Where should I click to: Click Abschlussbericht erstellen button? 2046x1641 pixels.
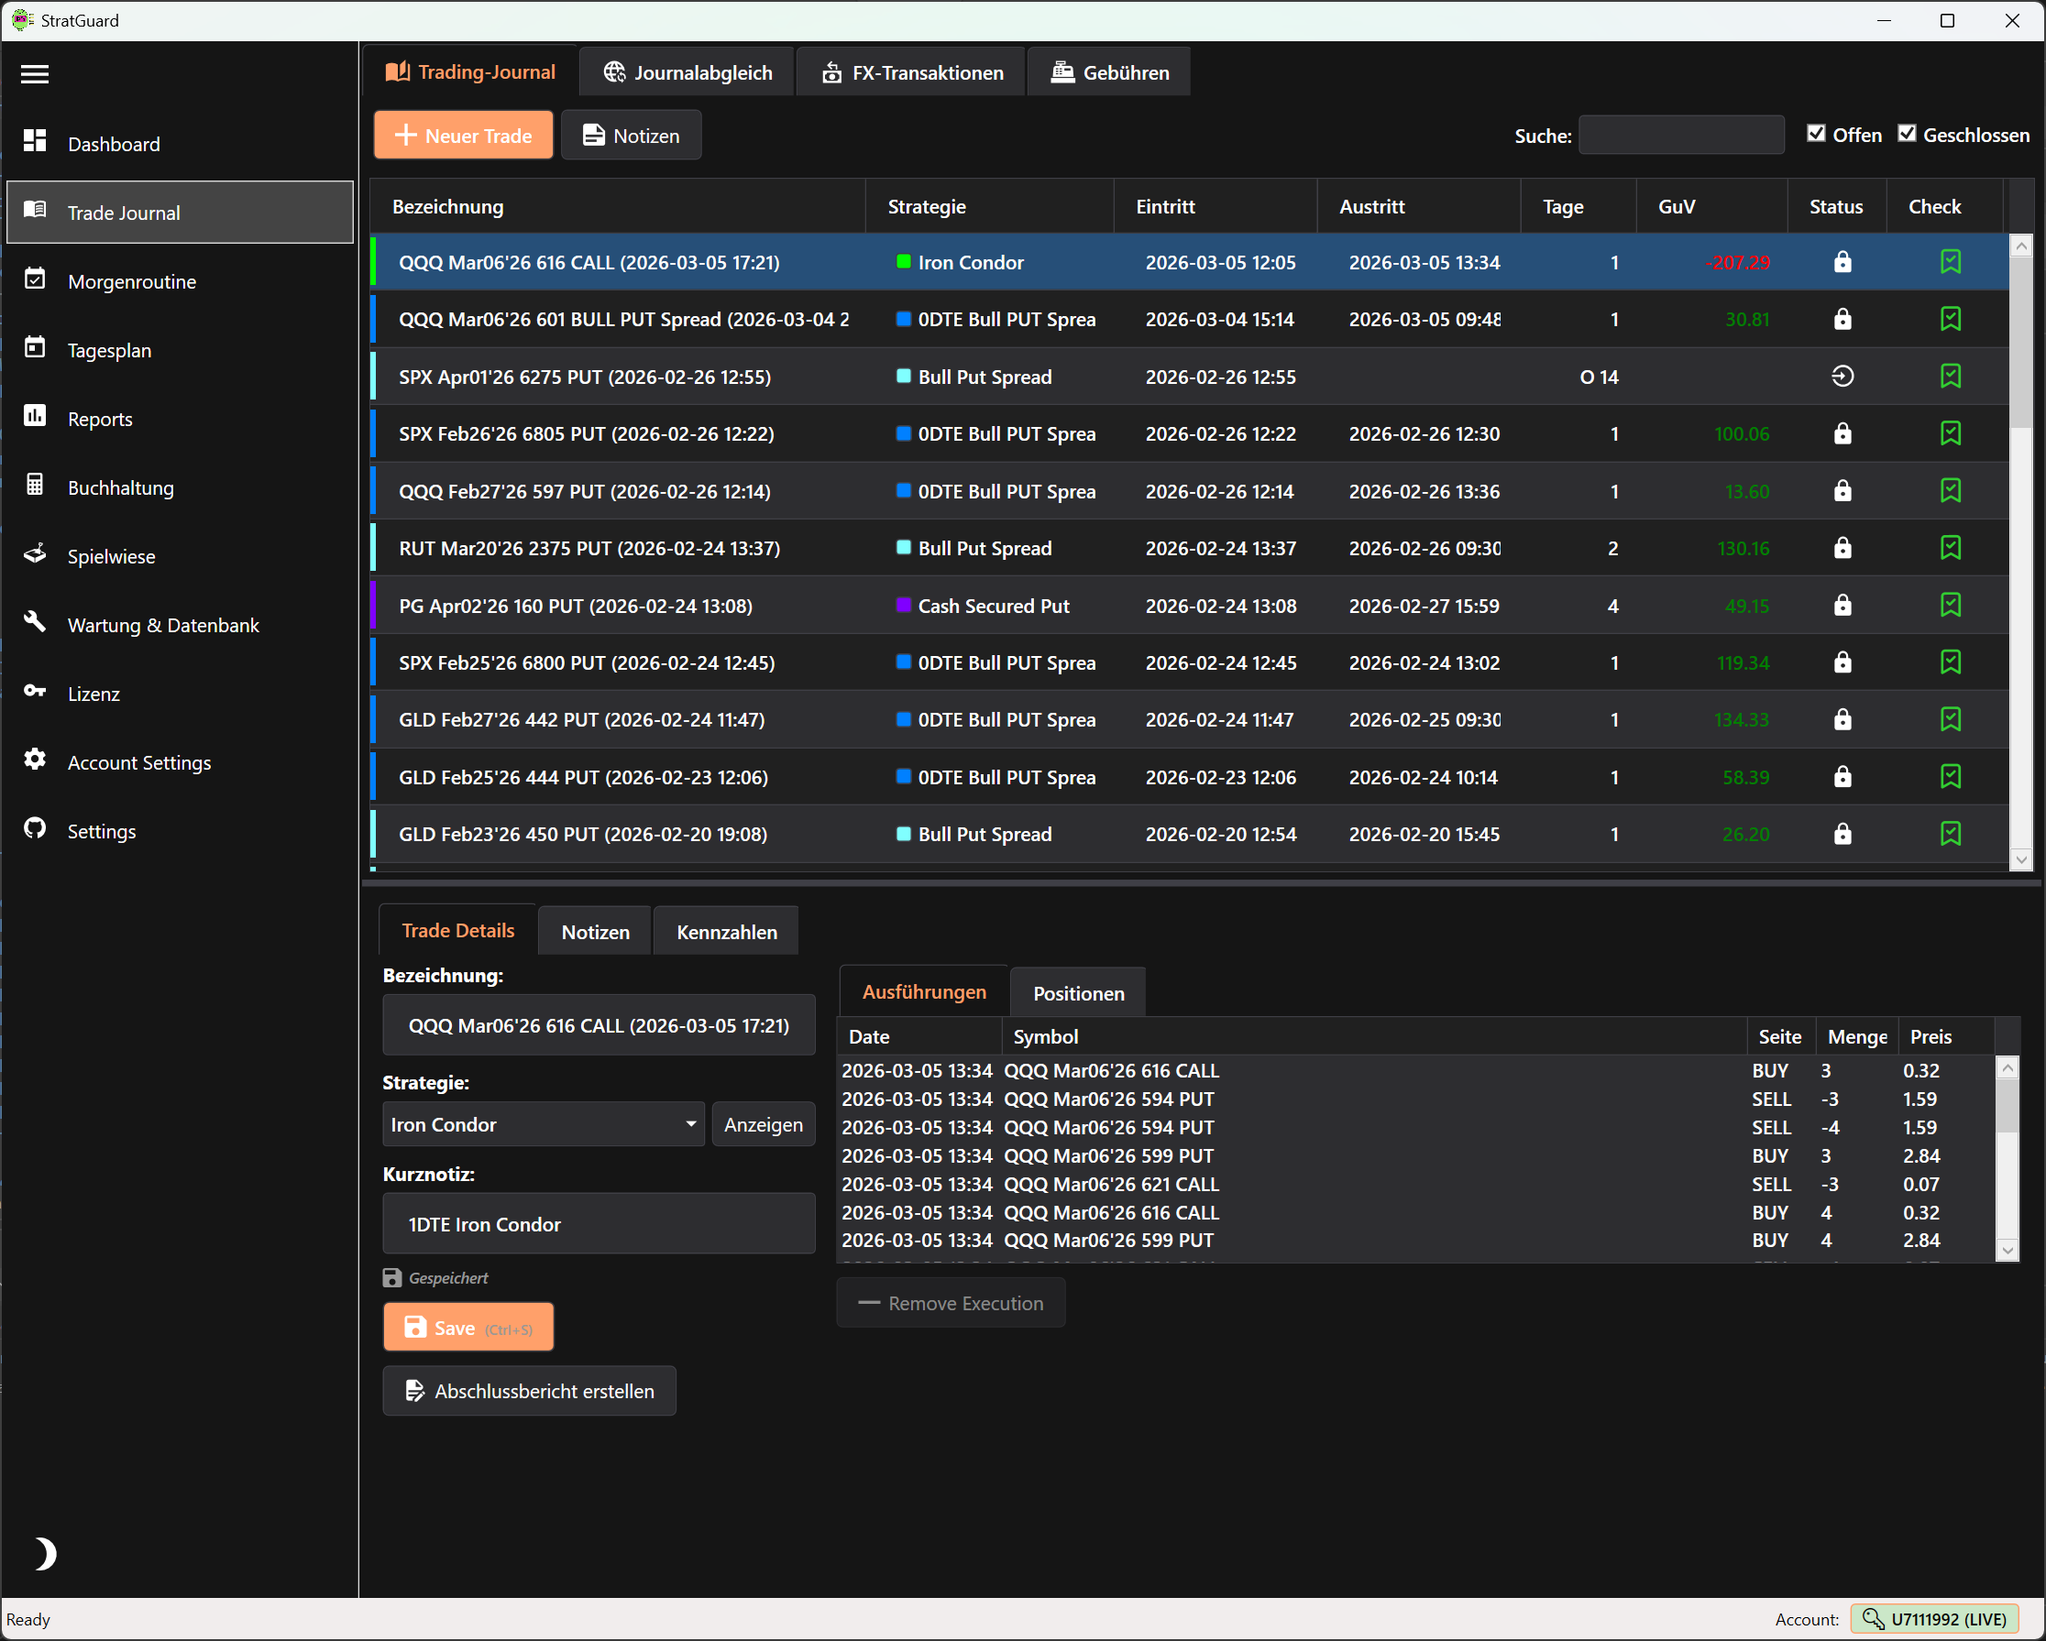pos(530,1392)
